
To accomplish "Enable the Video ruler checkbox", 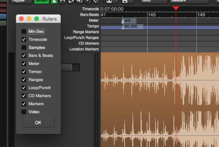I will coord(24,112).
